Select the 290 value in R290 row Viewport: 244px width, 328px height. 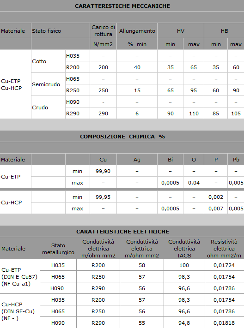[x=103, y=113]
